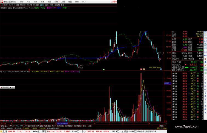The height and width of the screenshot is (133, 207).
Task: Select the 5分钟 period tab
Action: pos(17,5)
